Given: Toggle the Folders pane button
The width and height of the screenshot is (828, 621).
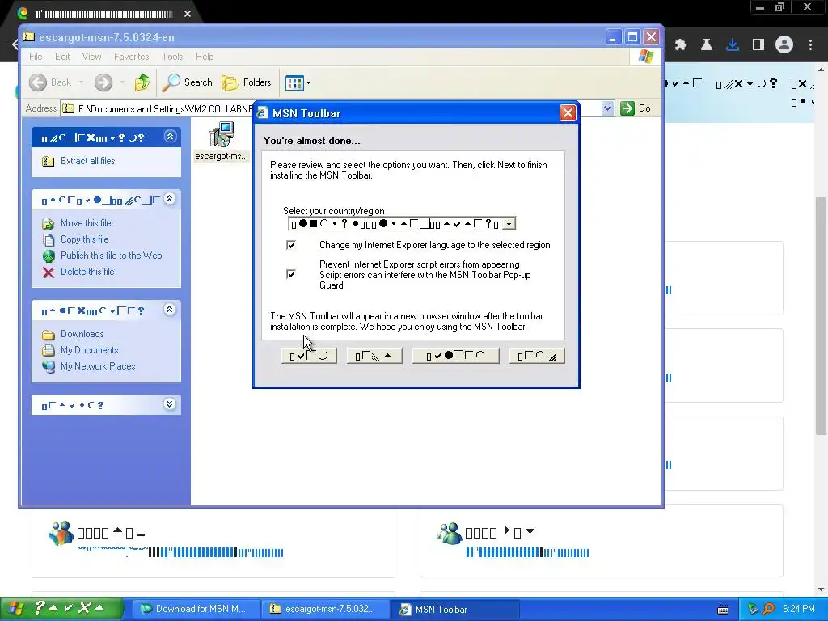Looking at the screenshot, I should coord(247,82).
